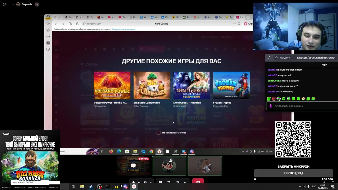This screenshot has height=190, width=338.
Task: Click the 'Импортировать закладки' link
Action: pyautogui.click(x=123, y=29)
